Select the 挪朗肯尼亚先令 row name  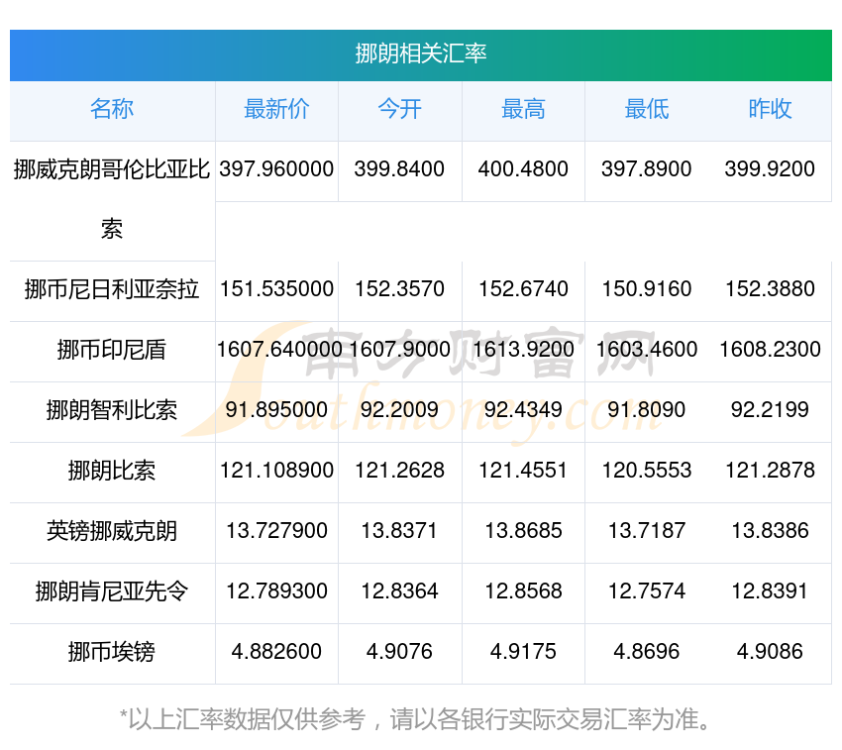(112, 591)
